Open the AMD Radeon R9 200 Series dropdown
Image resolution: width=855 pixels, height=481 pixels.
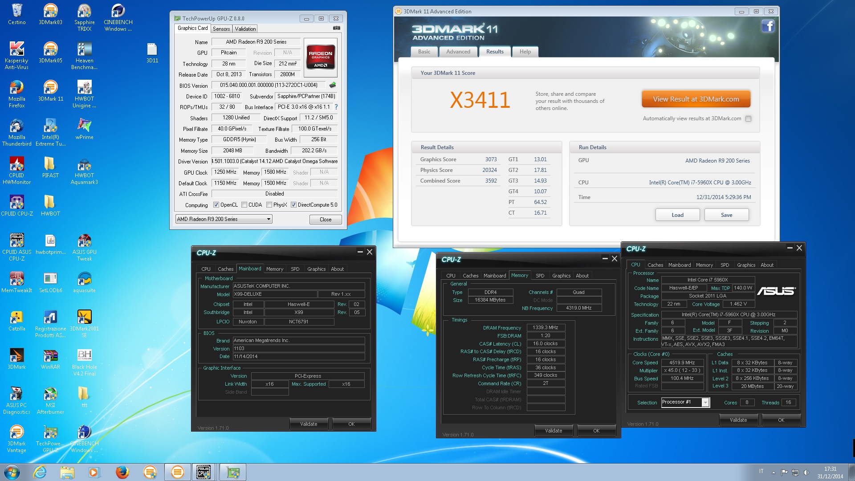coord(224,219)
